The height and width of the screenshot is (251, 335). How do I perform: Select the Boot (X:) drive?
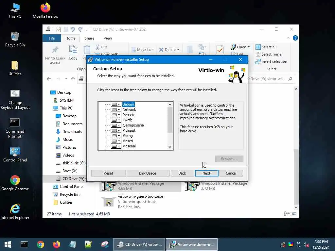pos(66,171)
